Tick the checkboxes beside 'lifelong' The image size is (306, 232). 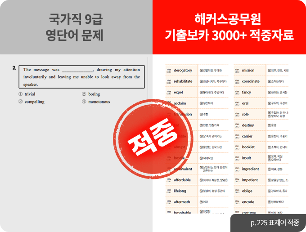tap(169, 192)
